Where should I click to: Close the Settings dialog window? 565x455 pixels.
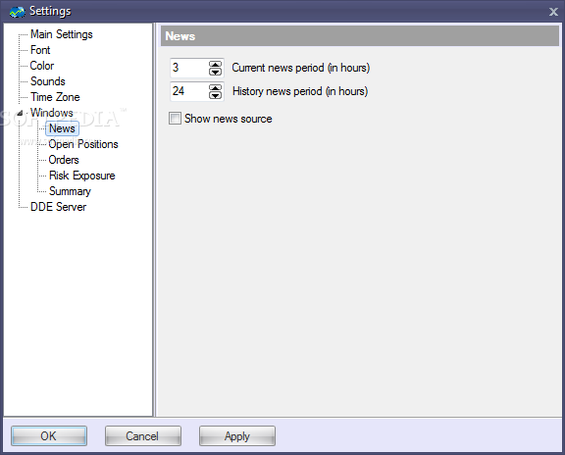coord(553,12)
